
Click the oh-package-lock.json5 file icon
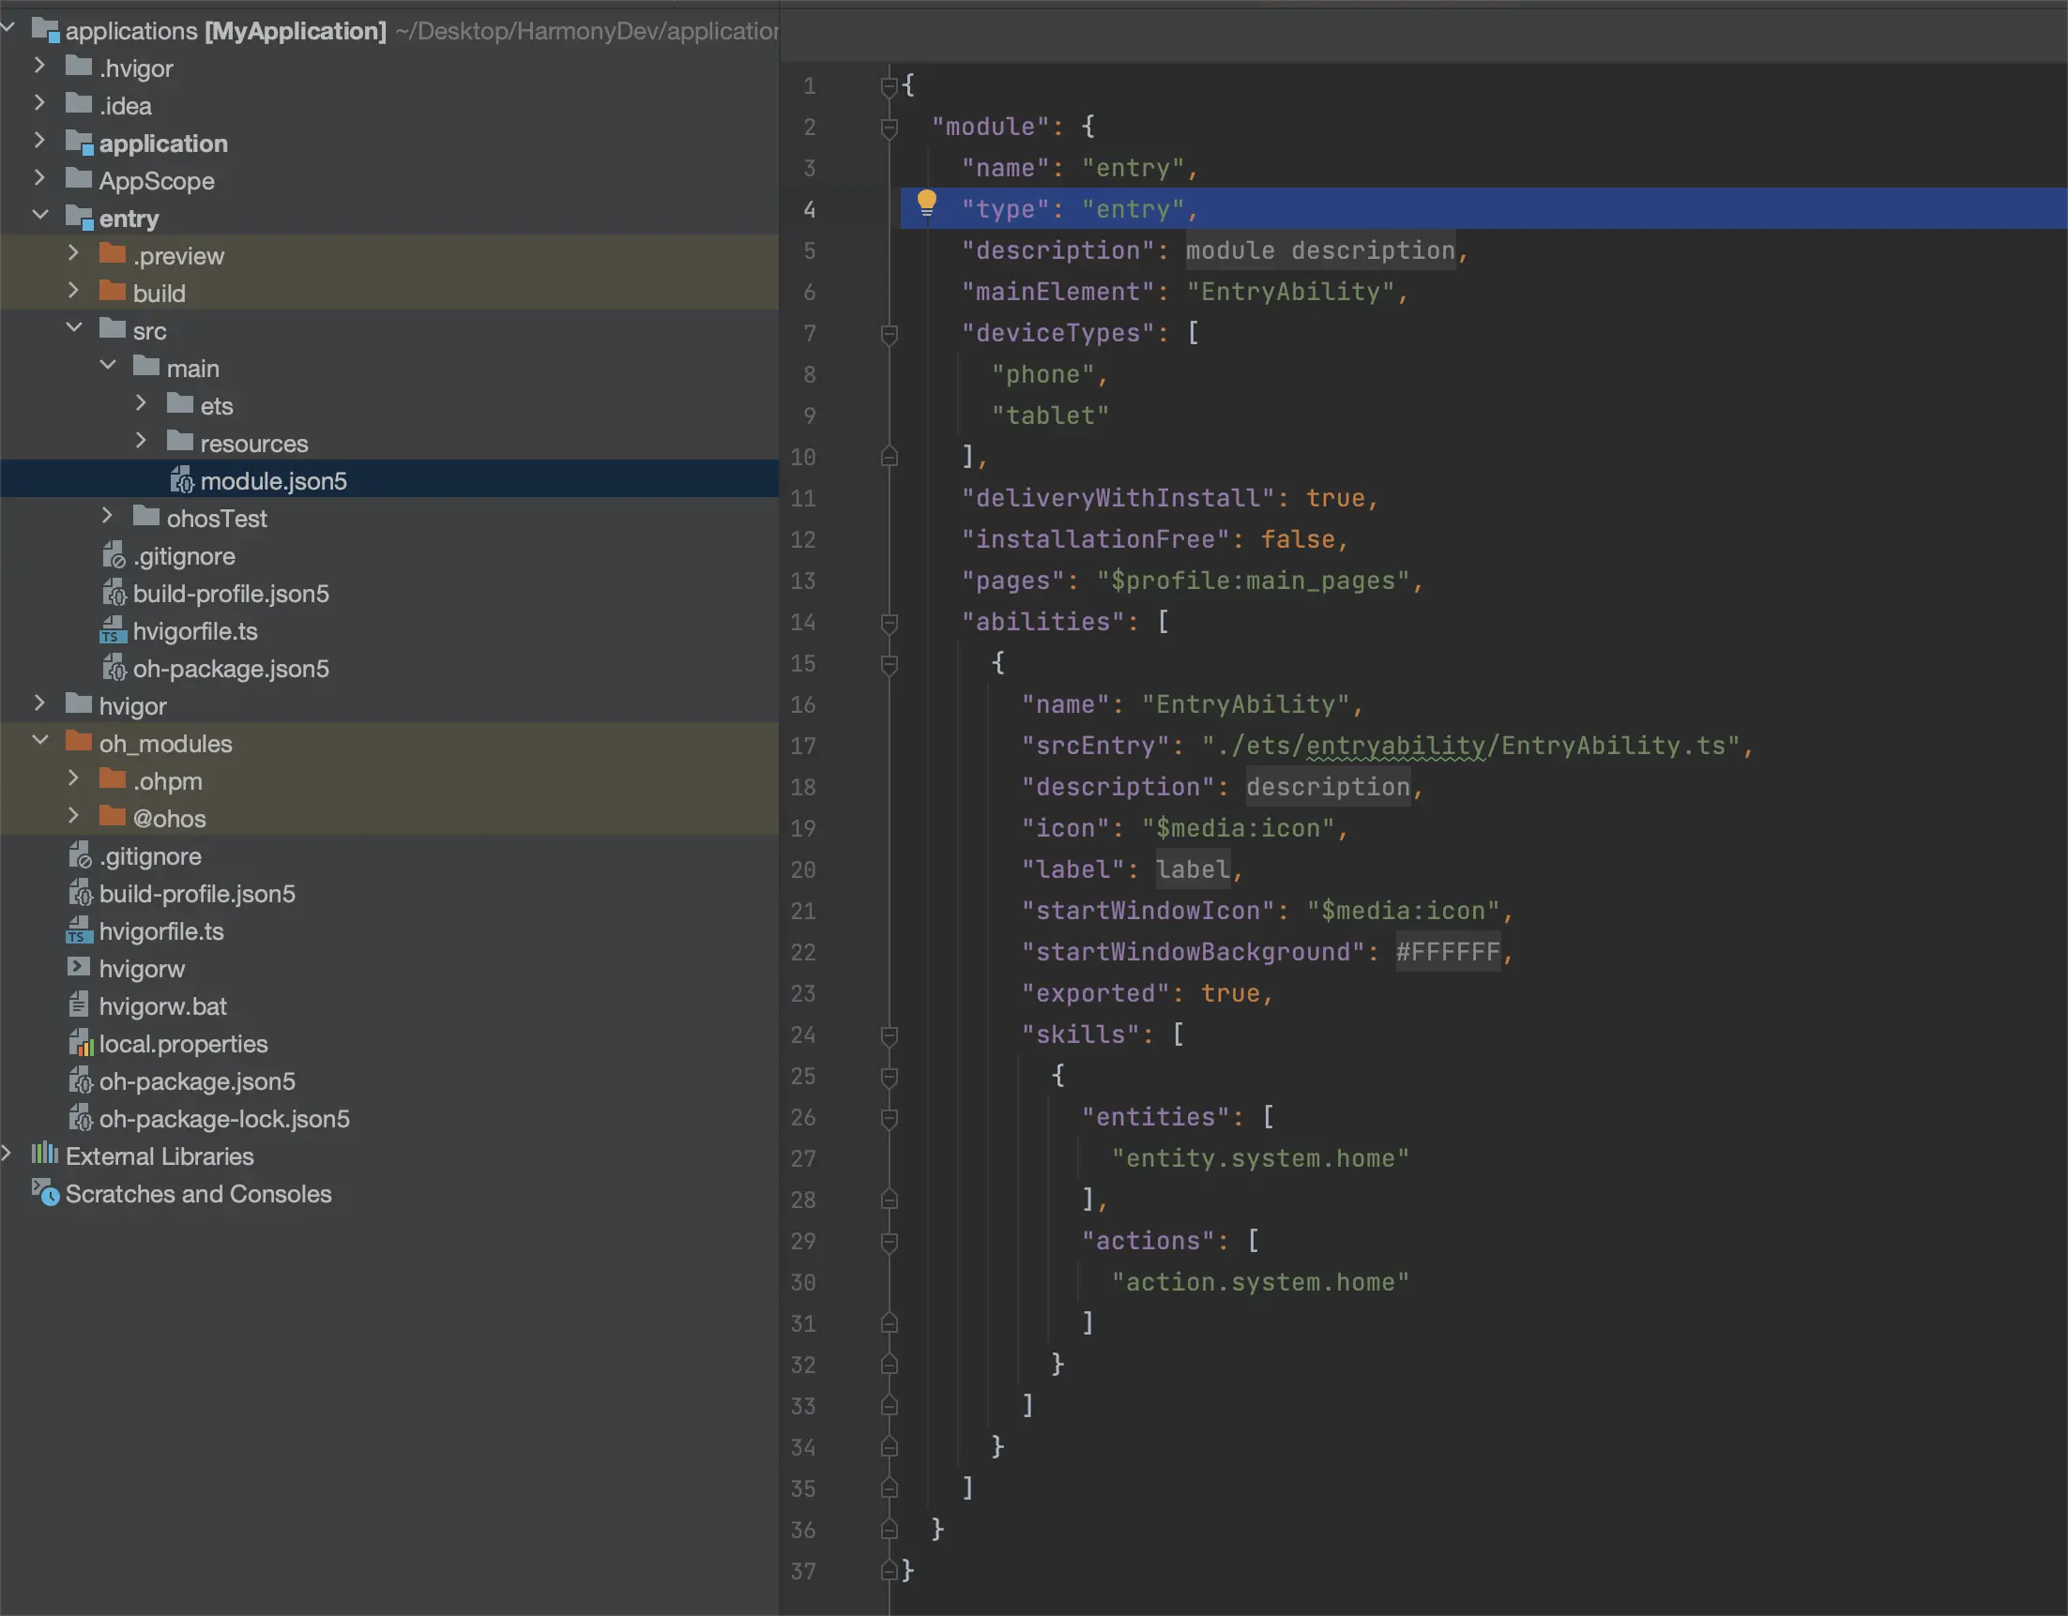coord(81,1118)
